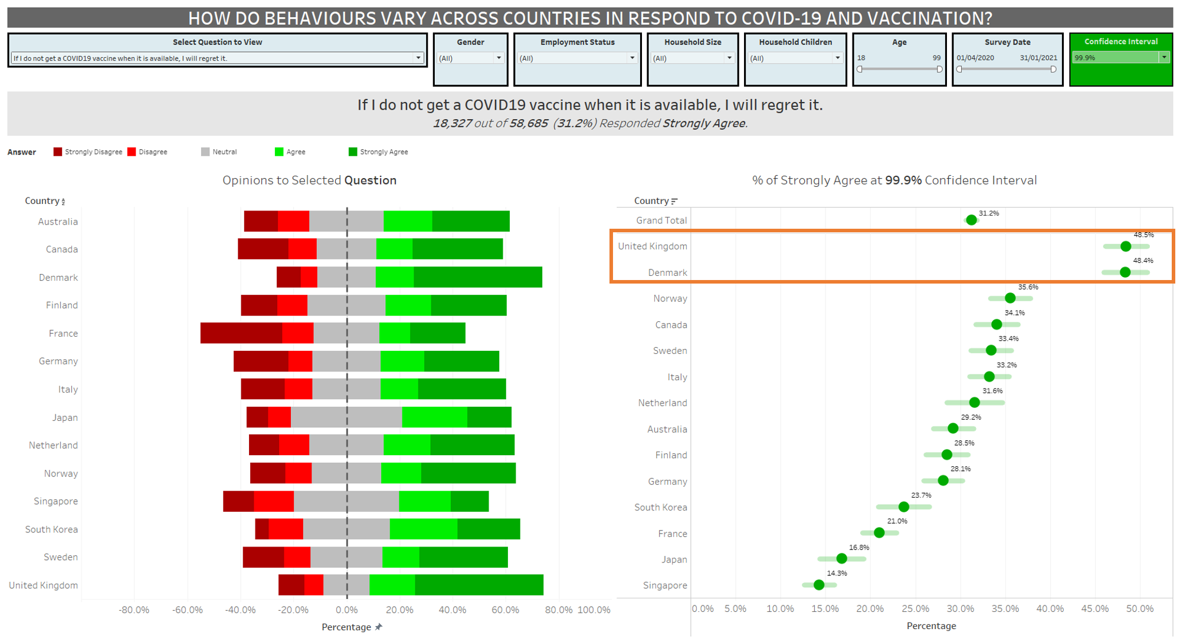This screenshot has width=1180, height=642.
Task: Open the Confidence Interval 99.9% dropdown
Action: 1163,57
